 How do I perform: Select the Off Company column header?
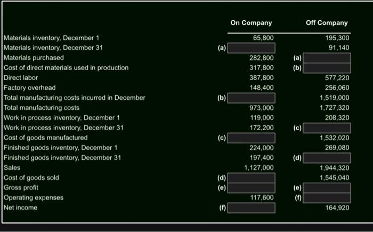coord(327,23)
